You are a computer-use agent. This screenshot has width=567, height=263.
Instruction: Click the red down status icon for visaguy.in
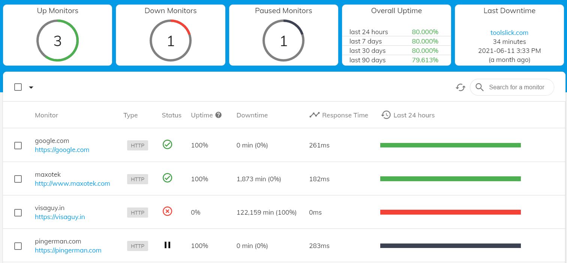(x=167, y=211)
